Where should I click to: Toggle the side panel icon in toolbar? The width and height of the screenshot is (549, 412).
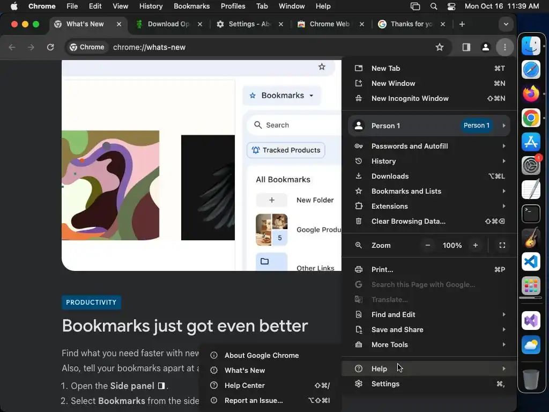(466, 47)
